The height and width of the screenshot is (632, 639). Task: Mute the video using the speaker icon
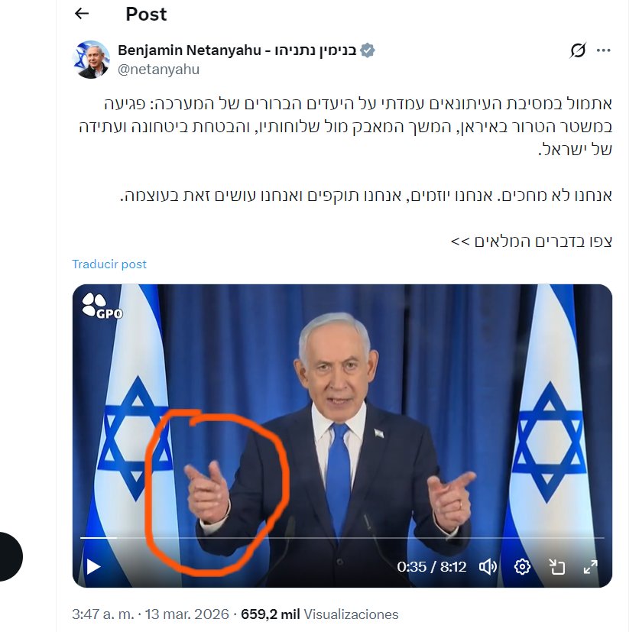pyautogui.click(x=488, y=566)
